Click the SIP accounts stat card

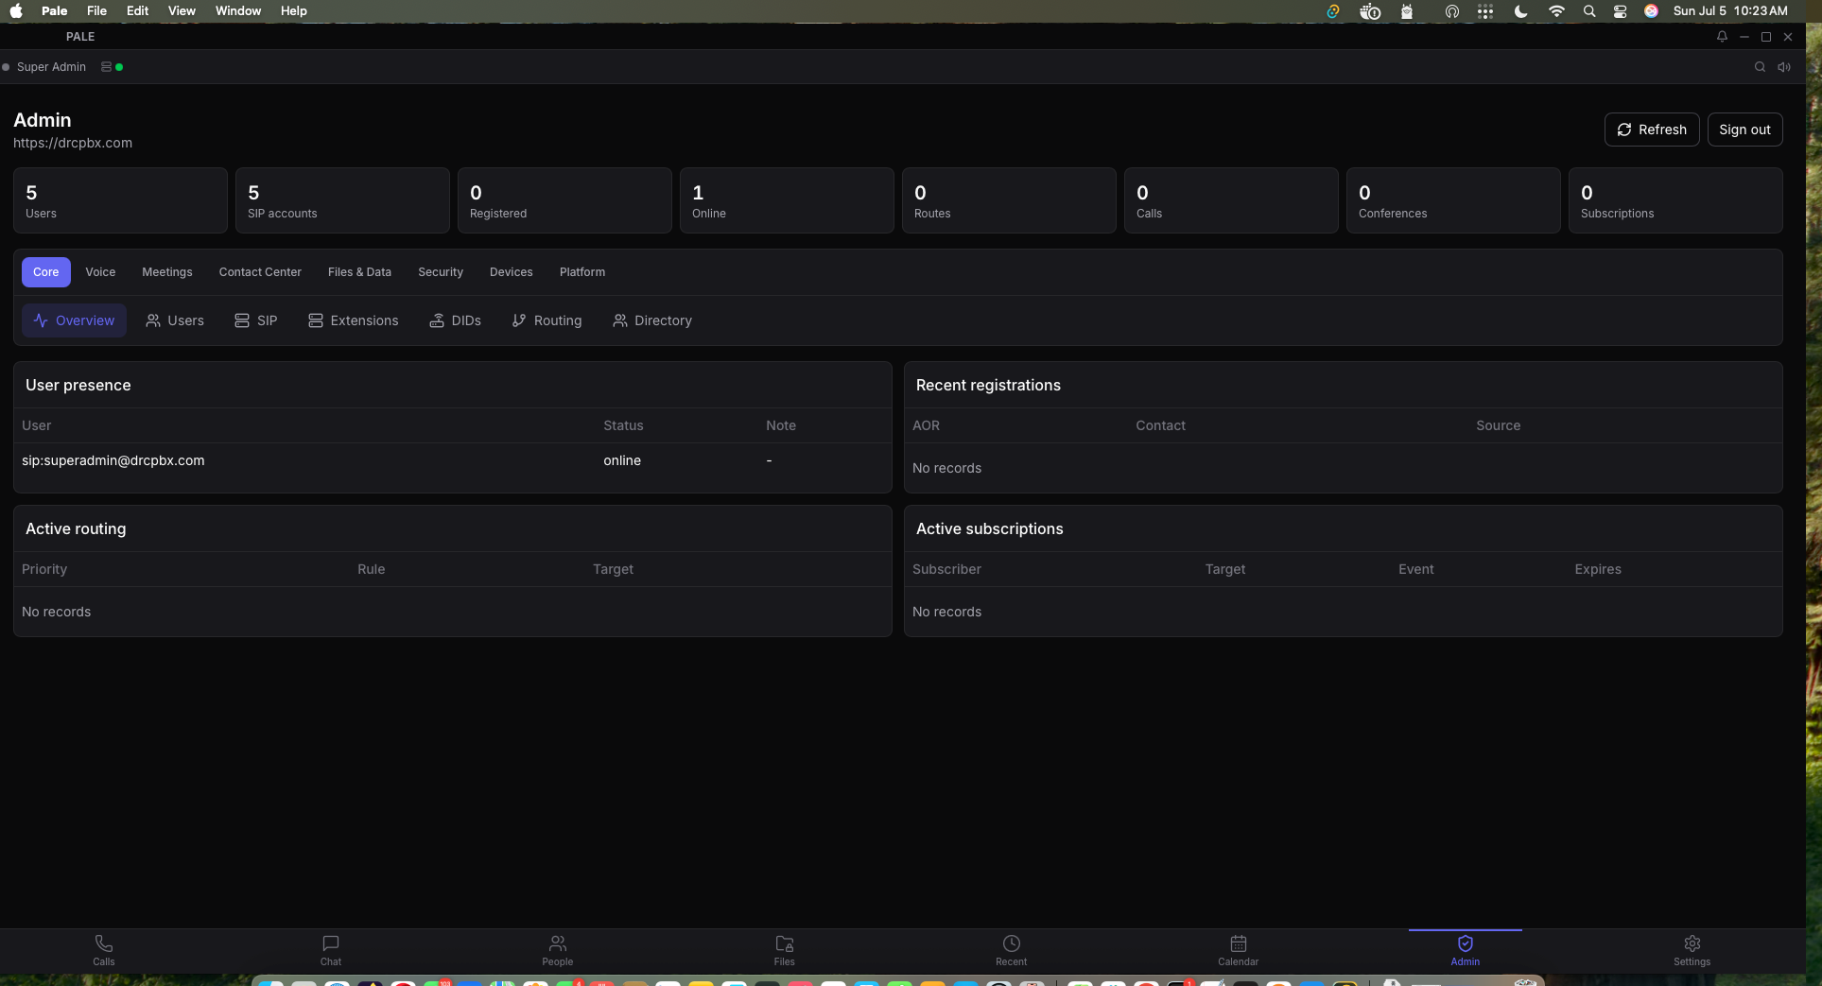pos(342,200)
